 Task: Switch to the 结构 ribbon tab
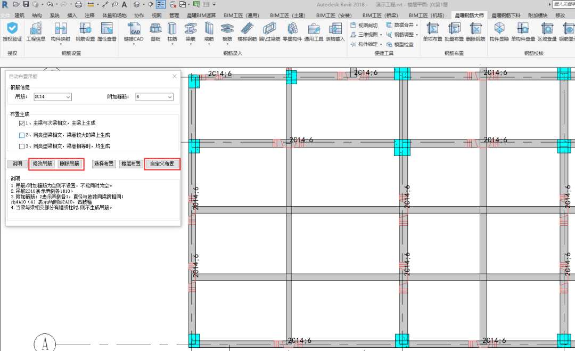click(37, 15)
